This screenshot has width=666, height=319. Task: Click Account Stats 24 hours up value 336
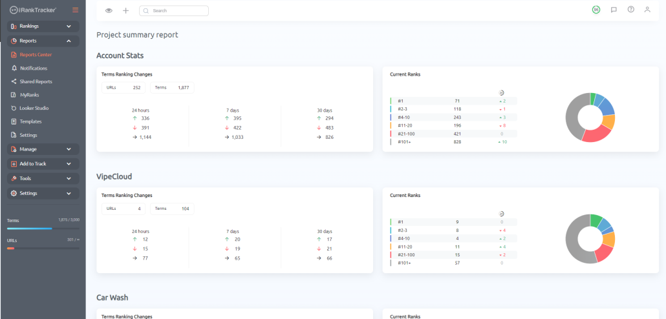pos(145,118)
